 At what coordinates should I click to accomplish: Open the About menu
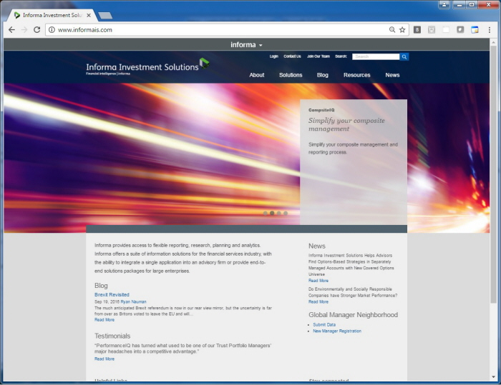point(256,75)
